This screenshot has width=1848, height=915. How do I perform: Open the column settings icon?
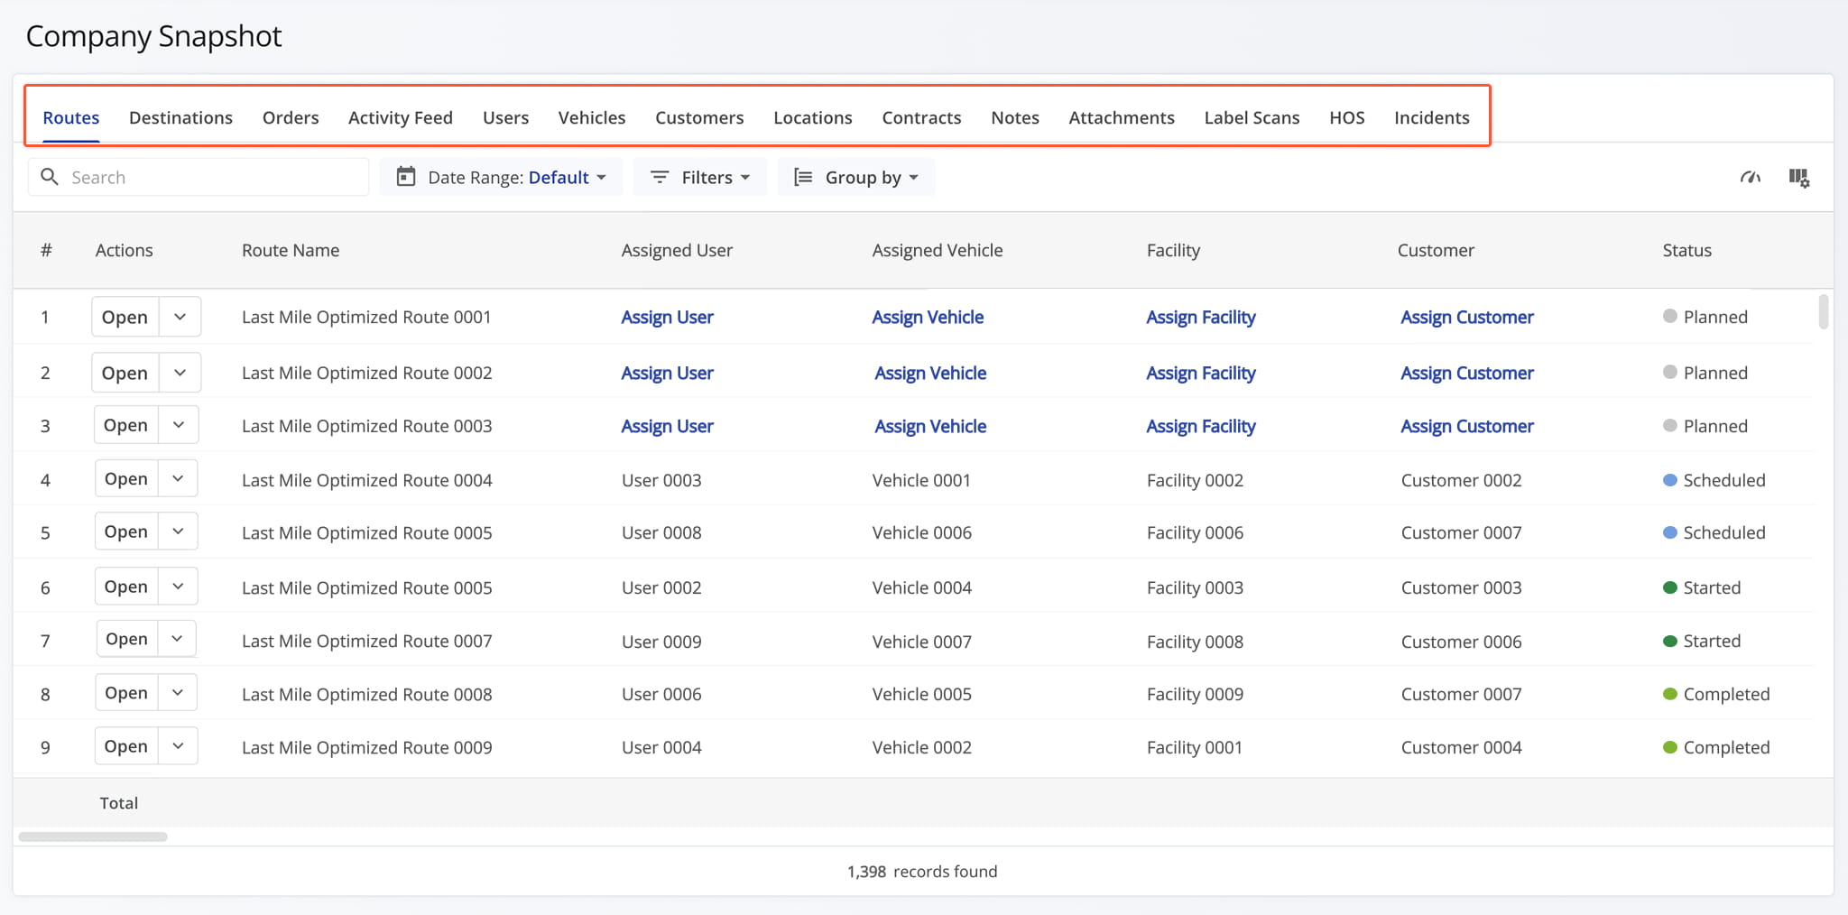click(x=1799, y=178)
